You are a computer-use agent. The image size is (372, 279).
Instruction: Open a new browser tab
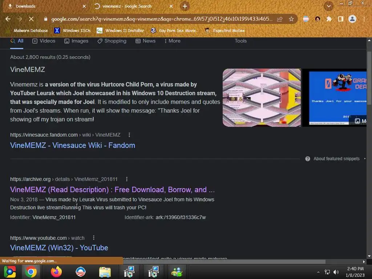[185, 6]
